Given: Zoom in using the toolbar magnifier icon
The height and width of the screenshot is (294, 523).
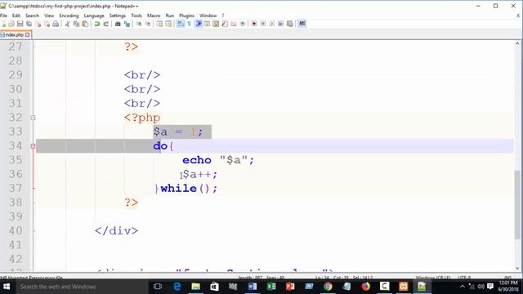Looking at the screenshot, I should pos(139,24).
